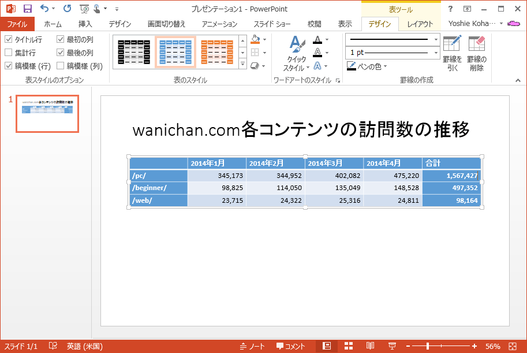Switch to Reading view icon
527x353 pixels.
coord(370,346)
